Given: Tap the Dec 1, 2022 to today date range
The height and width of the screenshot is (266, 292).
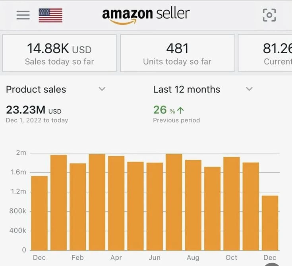Looking at the screenshot, I should 37,120.
